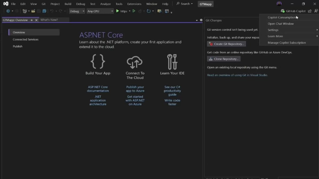The height and width of the screenshot is (179, 319).
Task: Open the Build menu
Action: tap(68, 4)
